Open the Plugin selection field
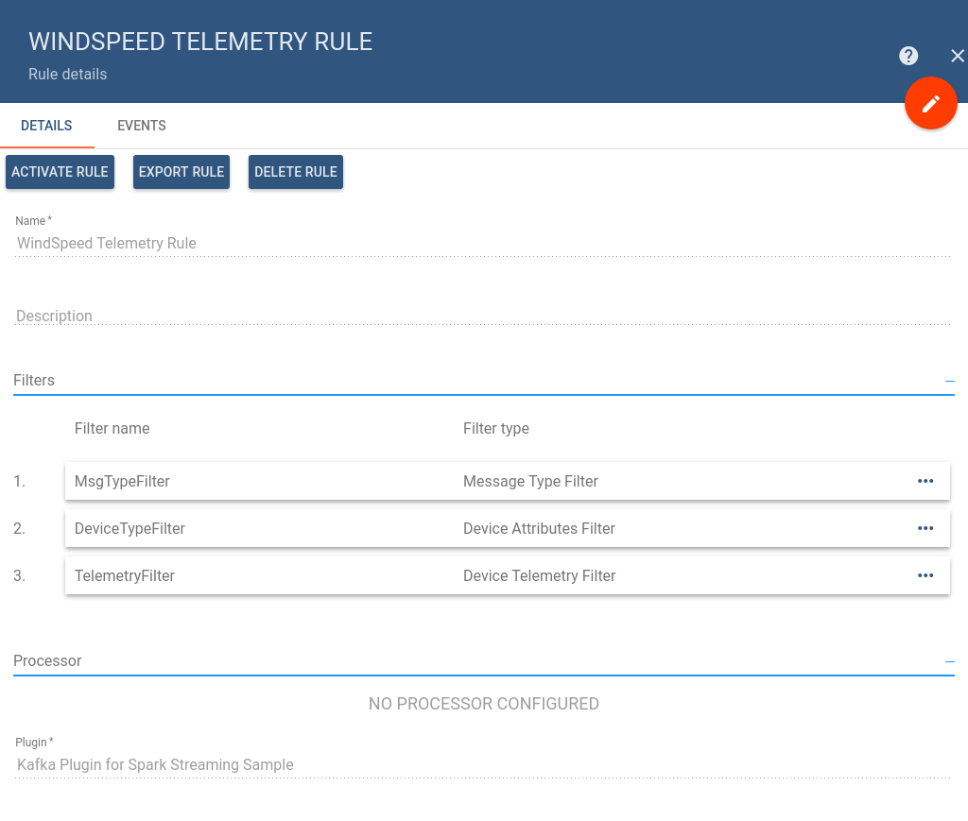 (482, 764)
